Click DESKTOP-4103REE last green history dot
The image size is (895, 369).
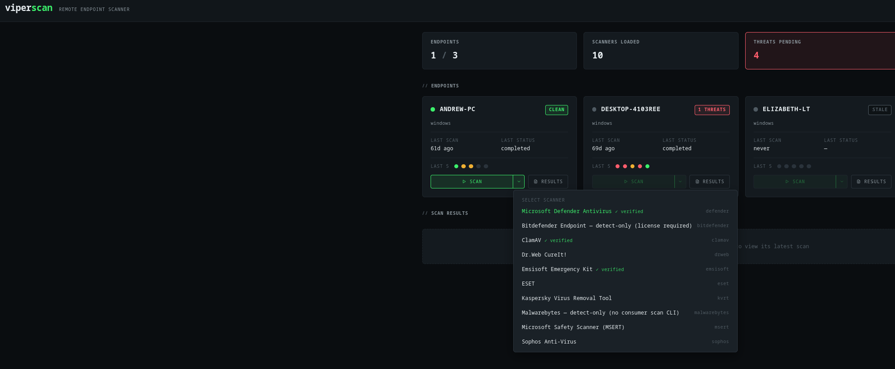click(x=647, y=166)
